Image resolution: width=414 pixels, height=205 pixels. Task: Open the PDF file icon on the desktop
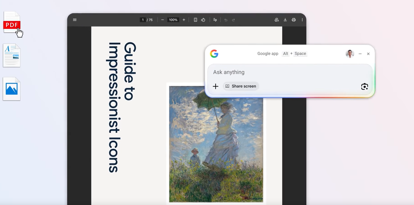tap(12, 22)
